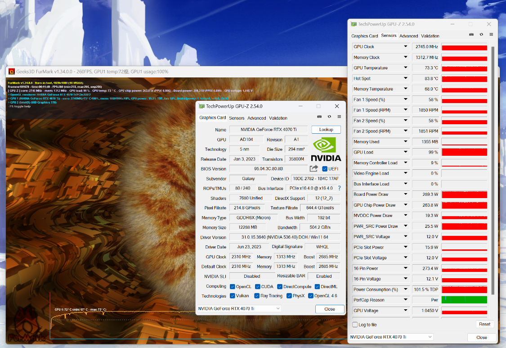Click the Reset button in Sensors window
The height and width of the screenshot is (348, 506).
[484, 324]
